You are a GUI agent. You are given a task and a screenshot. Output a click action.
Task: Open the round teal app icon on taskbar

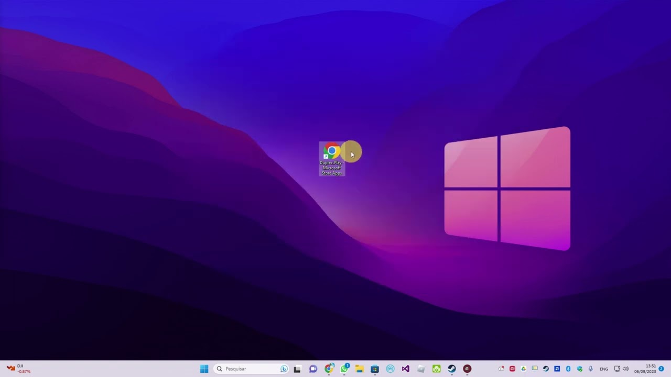click(390, 369)
